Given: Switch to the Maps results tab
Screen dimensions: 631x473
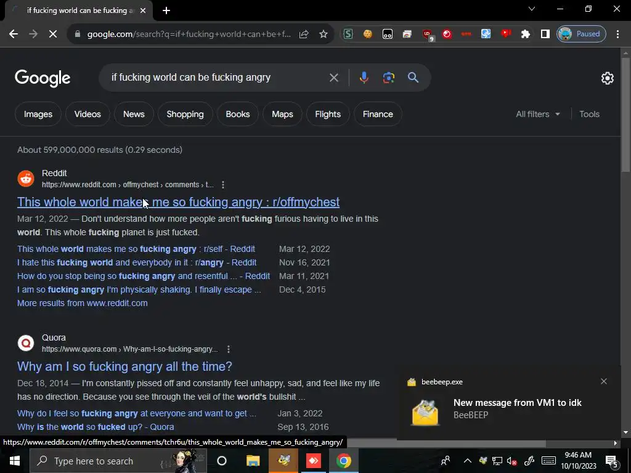Looking at the screenshot, I should pyautogui.click(x=282, y=114).
